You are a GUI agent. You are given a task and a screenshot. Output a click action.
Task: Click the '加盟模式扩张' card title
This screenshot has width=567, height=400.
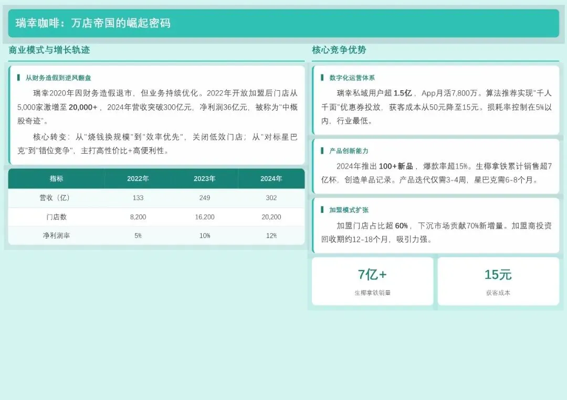(349, 210)
